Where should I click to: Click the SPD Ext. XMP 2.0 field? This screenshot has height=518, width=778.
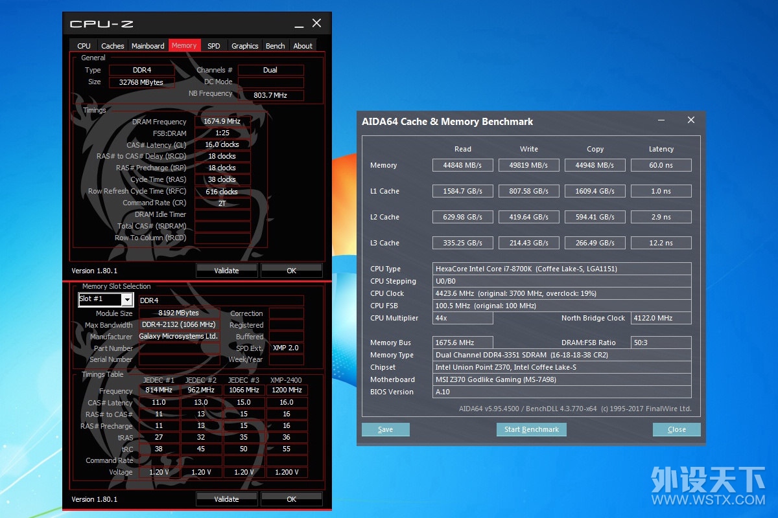286,348
